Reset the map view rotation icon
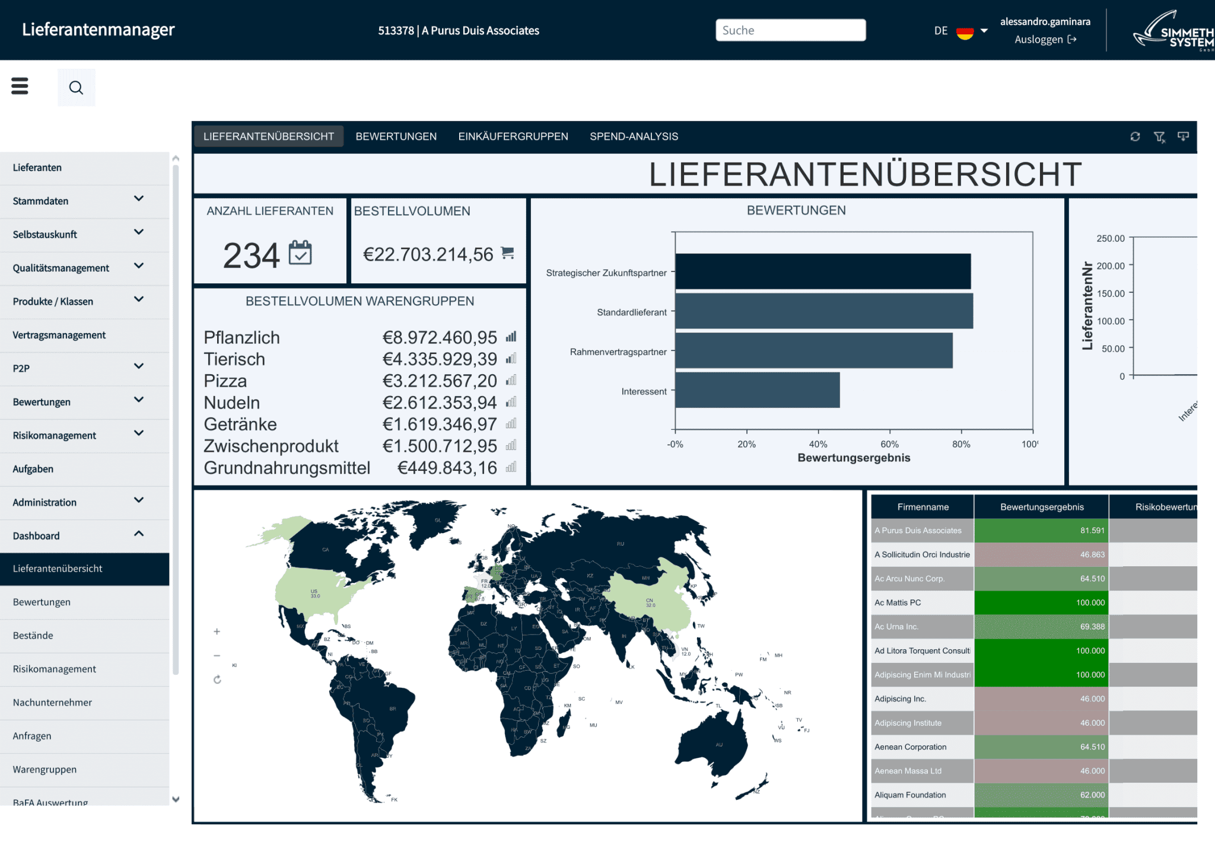The height and width of the screenshot is (858, 1215). pos(217,680)
